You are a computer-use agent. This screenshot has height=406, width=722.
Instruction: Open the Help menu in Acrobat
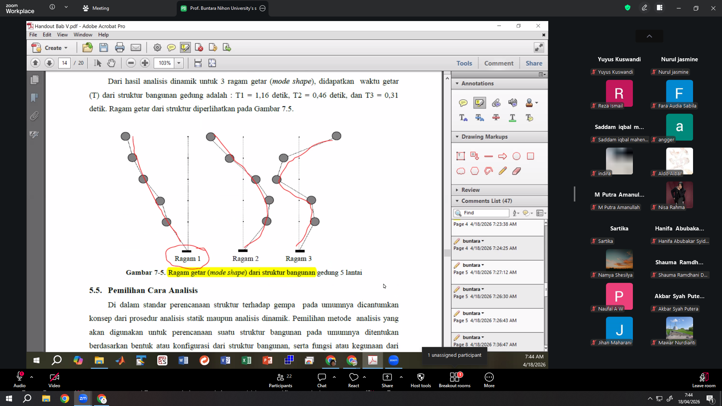point(103,35)
